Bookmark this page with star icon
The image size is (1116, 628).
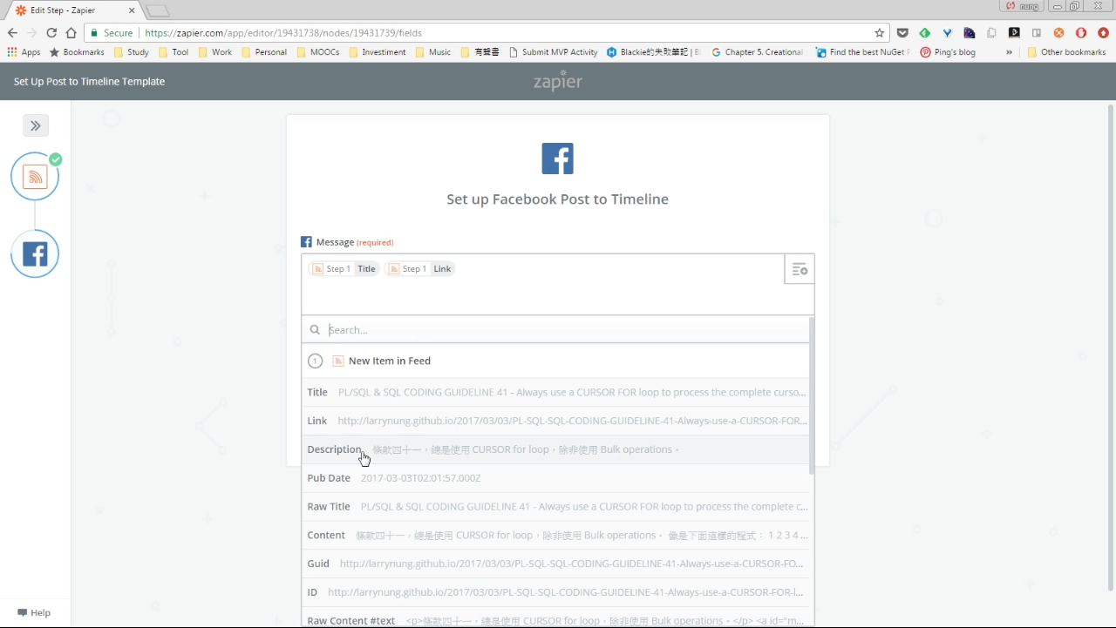coord(880,33)
